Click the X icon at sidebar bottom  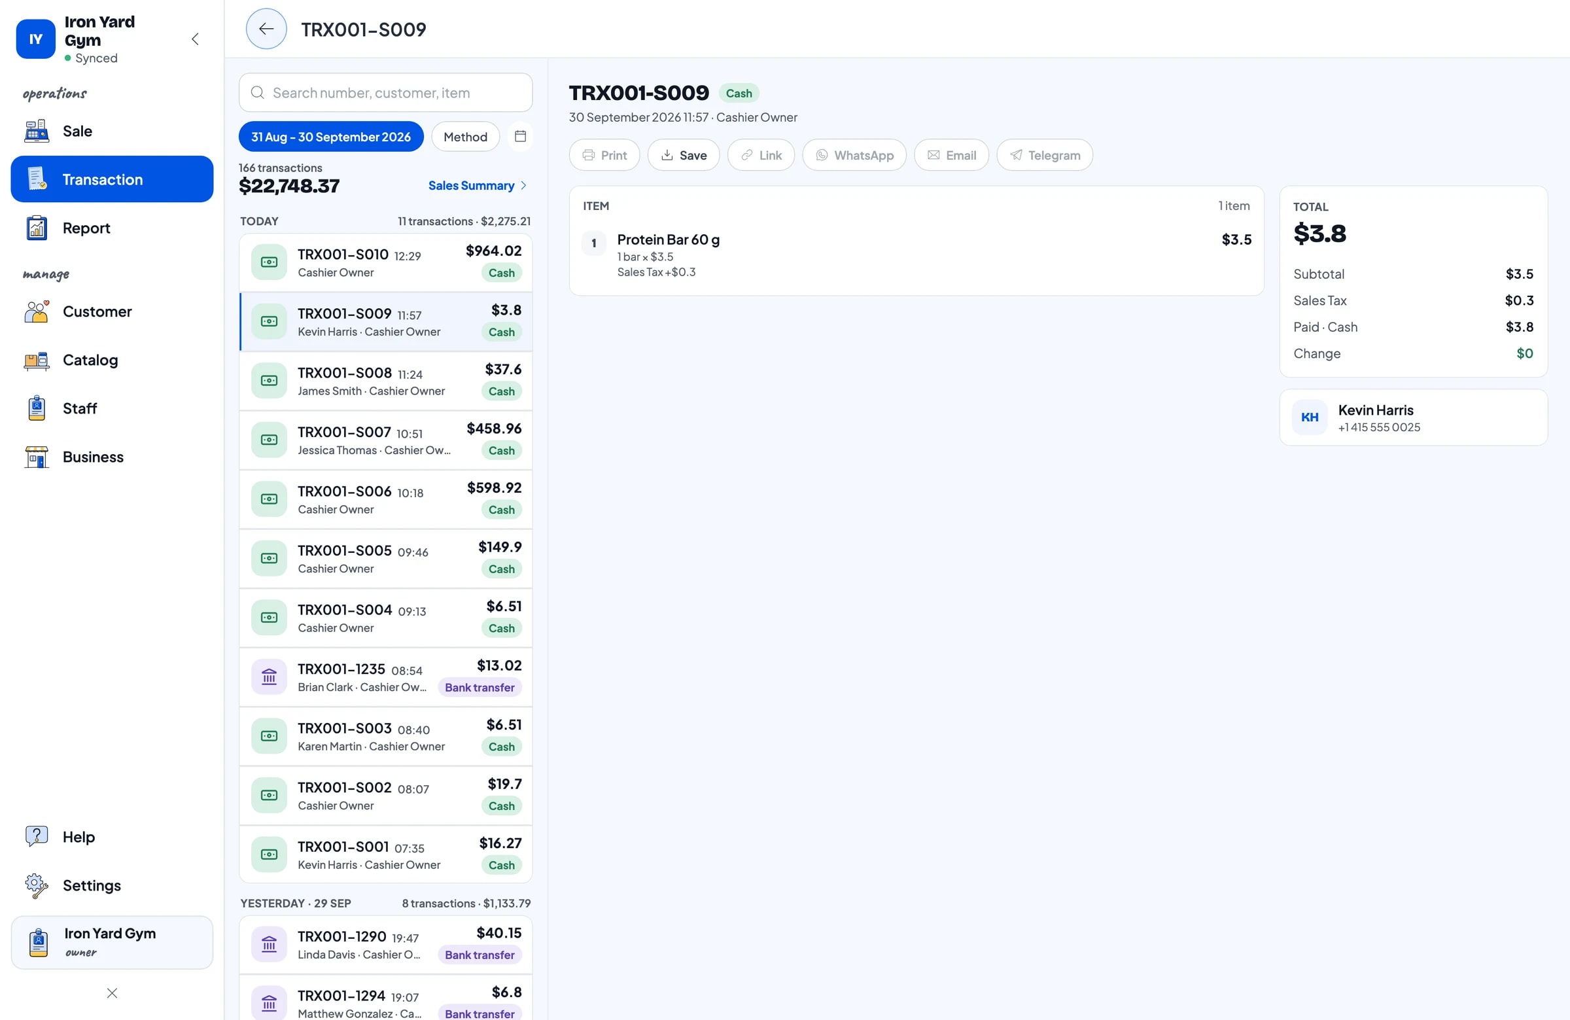point(112,993)
